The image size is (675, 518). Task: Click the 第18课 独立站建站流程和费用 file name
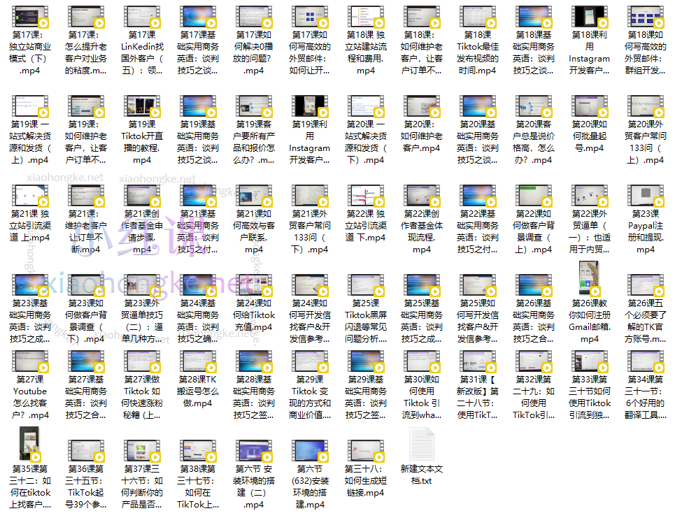coord(366,52)
